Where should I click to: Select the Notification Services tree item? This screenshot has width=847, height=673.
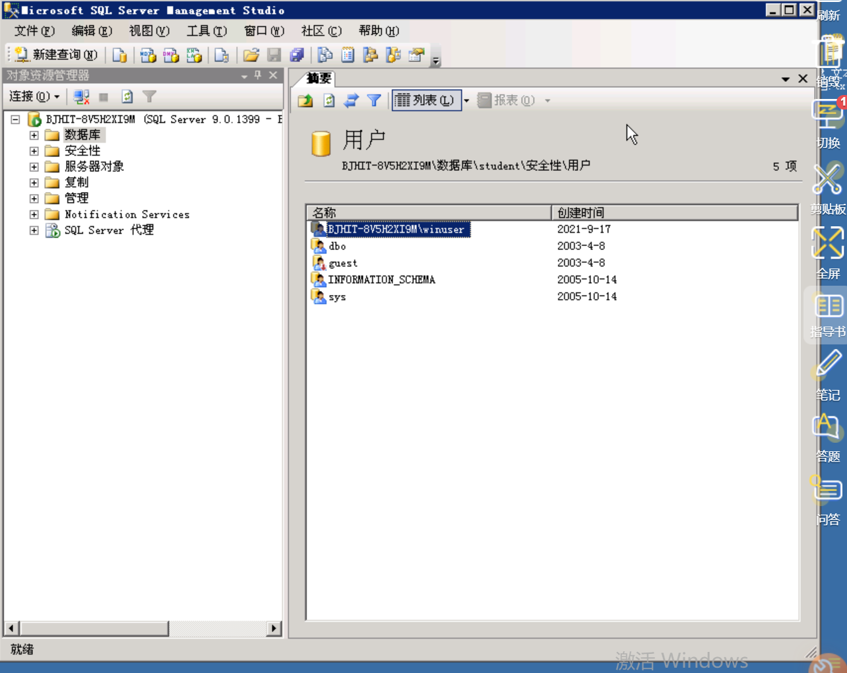(127, 214)
